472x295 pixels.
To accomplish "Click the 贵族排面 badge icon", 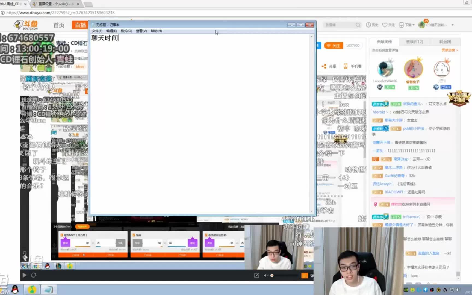I will (x=459, y=98).
